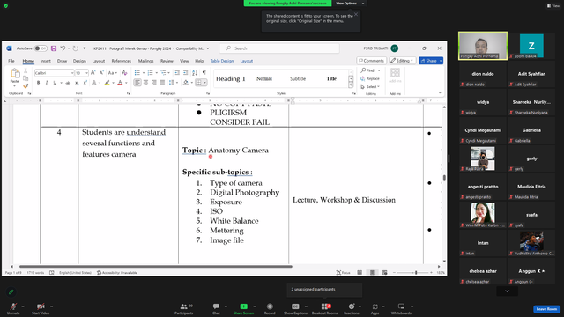Open the Calibri font name dropdown

pos(72,73)
